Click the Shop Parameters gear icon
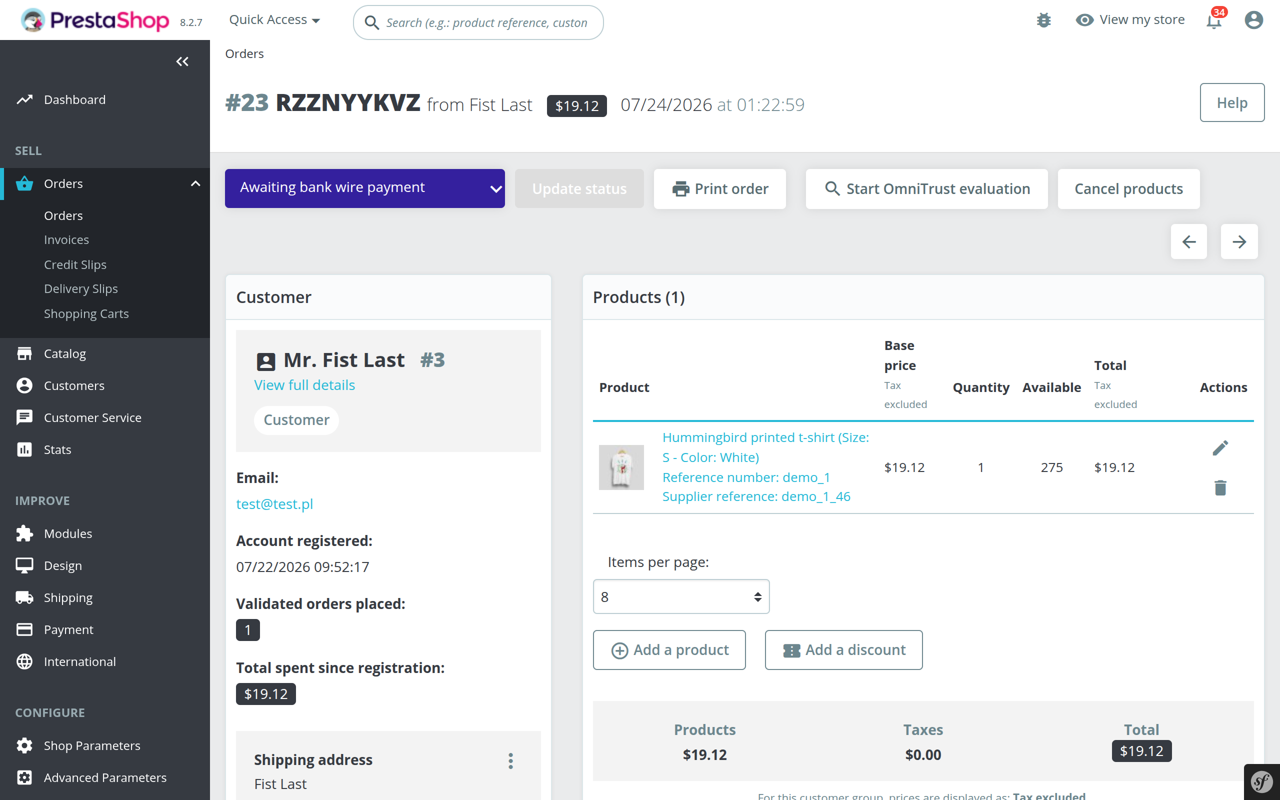Image resolution: width=1280 pixels, height=800 pixels. pos(24,745)
